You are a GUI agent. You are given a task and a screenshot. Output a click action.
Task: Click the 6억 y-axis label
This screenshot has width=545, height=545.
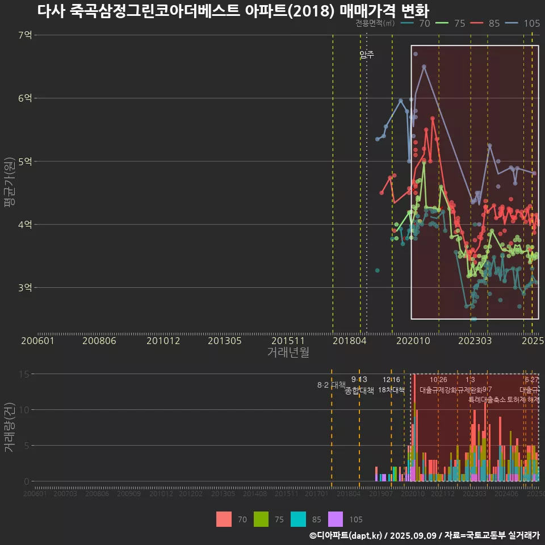click(x=25, y=98)
